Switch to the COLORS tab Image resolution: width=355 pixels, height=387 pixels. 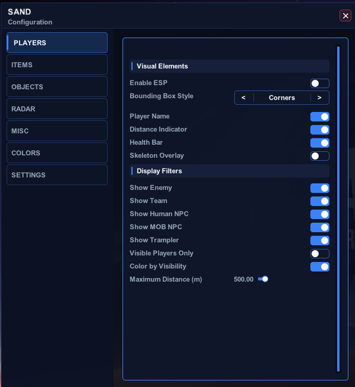(x=57, y=153)
